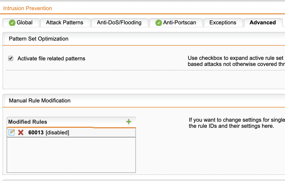Delete rule 60013 with the red X
The image size is (285, 181).
pos(21,133)
